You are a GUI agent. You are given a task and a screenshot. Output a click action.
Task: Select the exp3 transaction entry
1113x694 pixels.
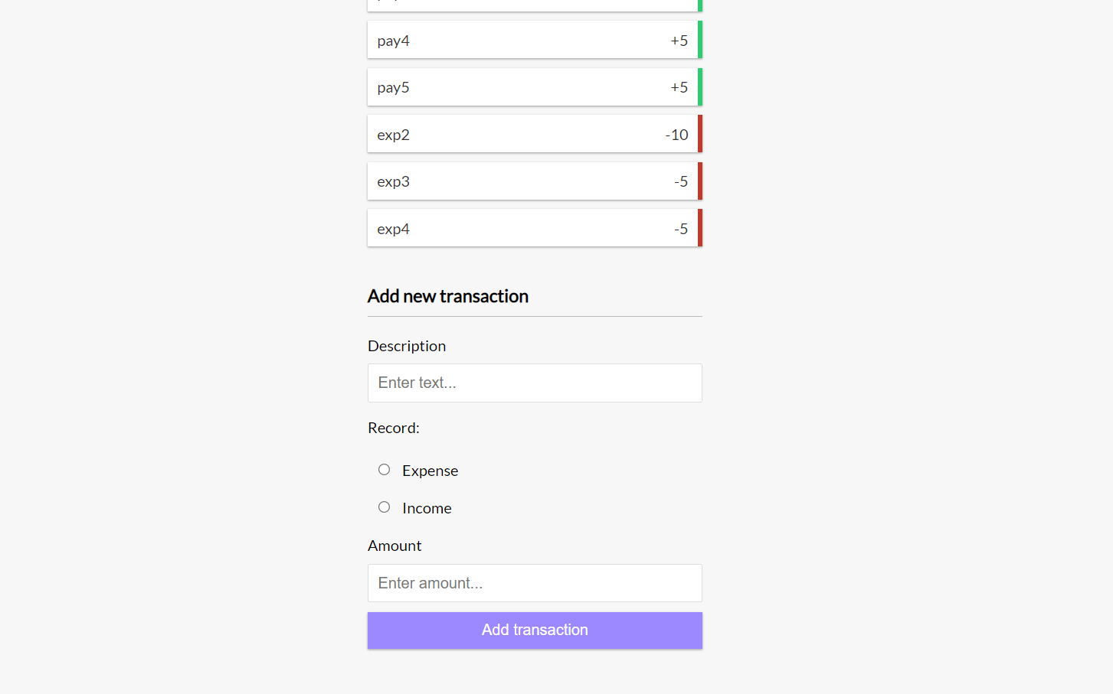[x=529, y=181]
